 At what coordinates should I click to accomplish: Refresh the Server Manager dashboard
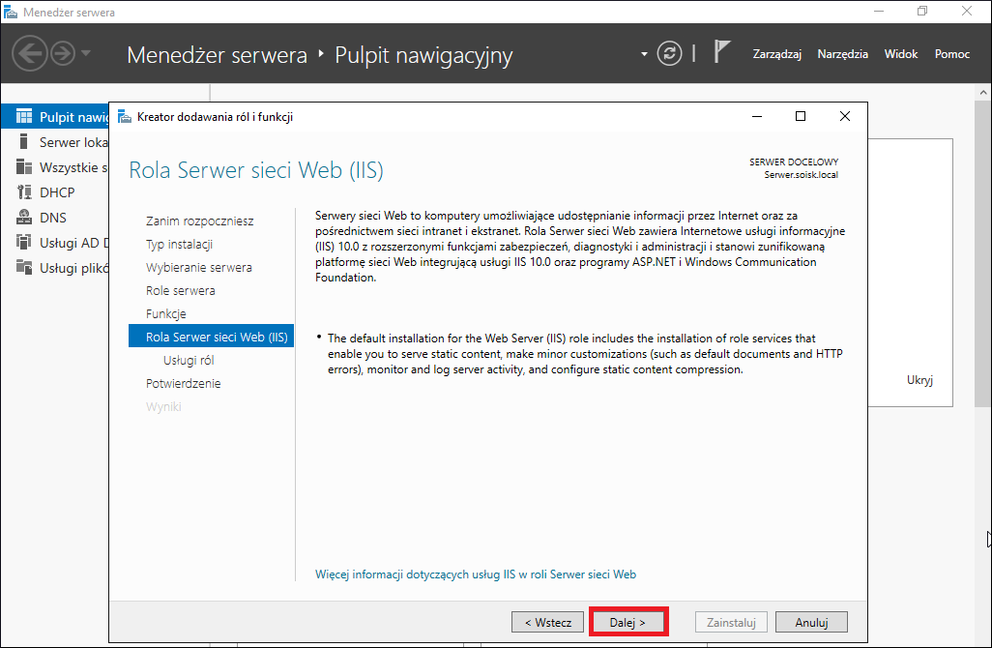669,54
